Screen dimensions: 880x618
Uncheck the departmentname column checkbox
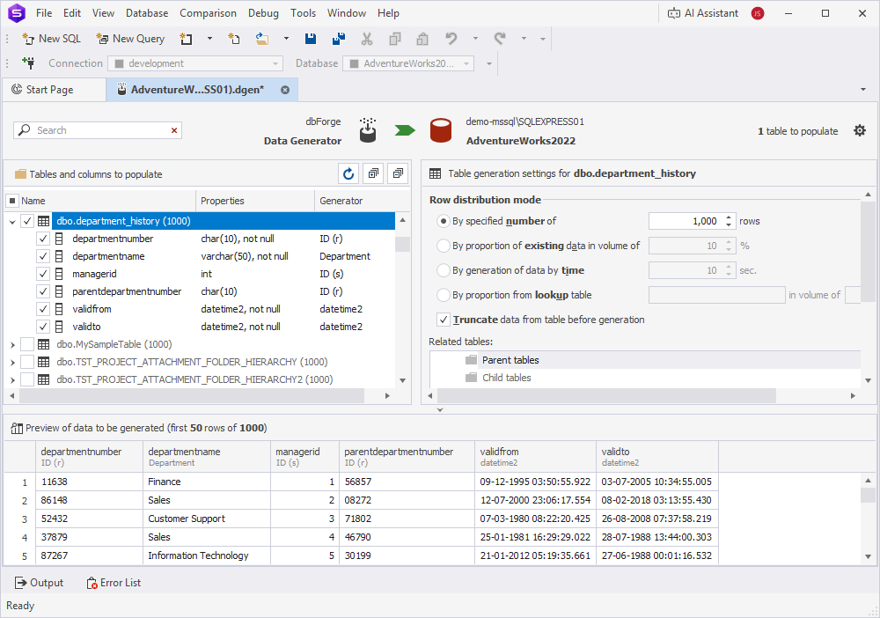tap(43, 256)
